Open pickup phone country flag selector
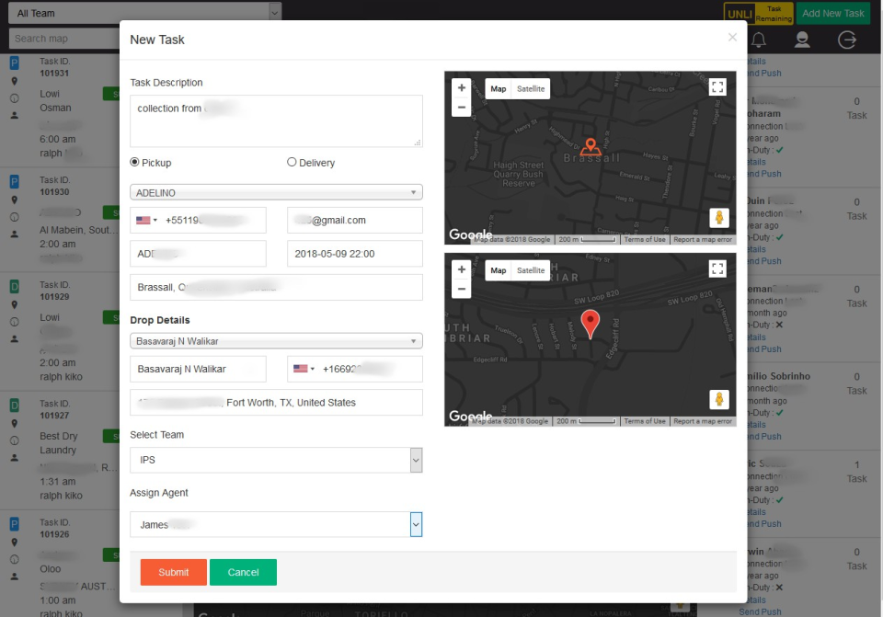 (x=146, y=220)
